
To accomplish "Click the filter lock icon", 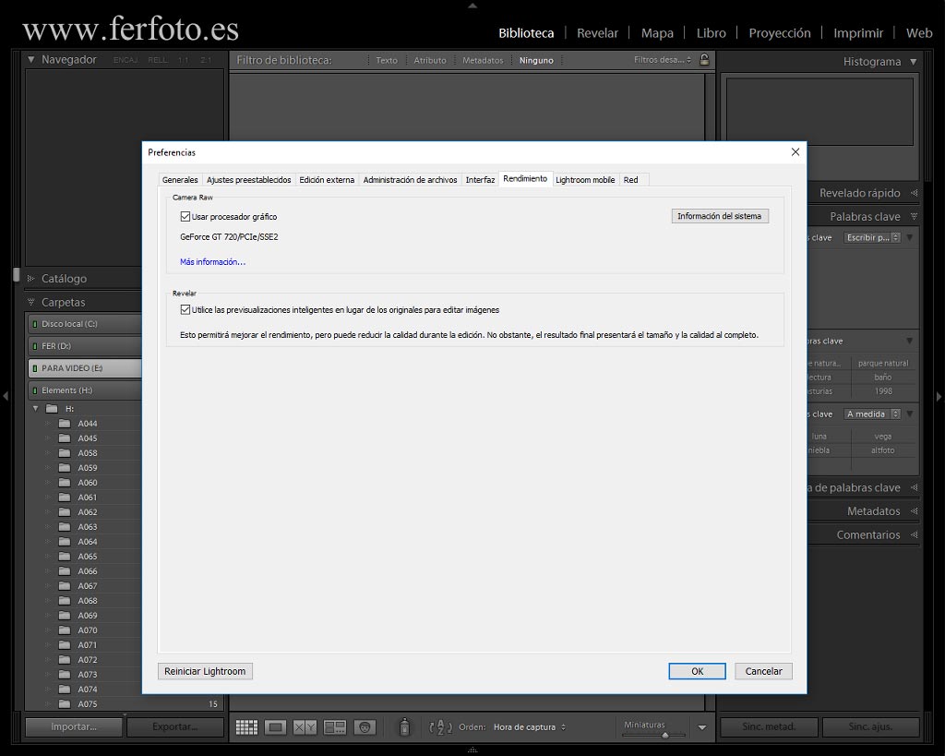I will 704,60.
